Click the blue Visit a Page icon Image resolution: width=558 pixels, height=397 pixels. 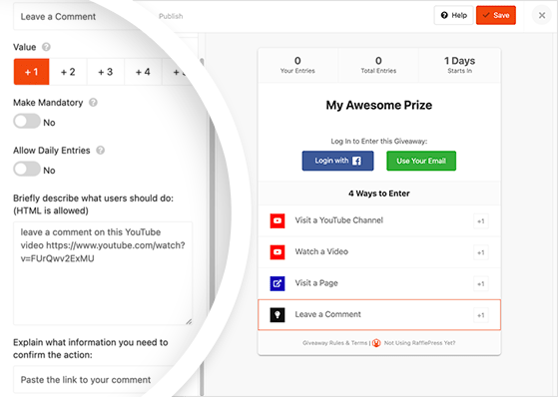point(278,283)
